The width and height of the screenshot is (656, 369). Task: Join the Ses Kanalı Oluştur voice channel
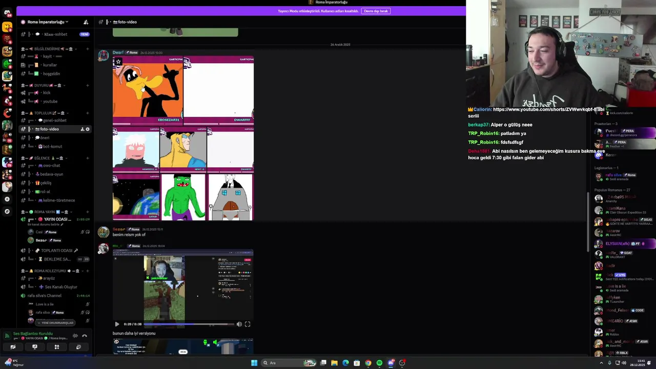pyautogui.click(x=55, y=287)
